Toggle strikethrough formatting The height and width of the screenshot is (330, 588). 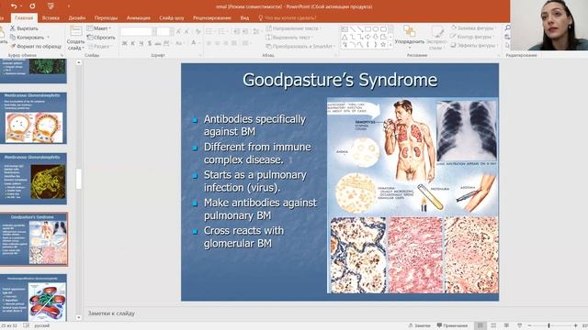pyautogui.click(x=158, y=44)
